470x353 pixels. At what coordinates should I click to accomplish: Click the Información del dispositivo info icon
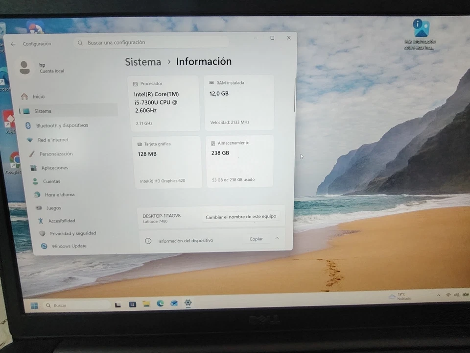coord(148,241)
